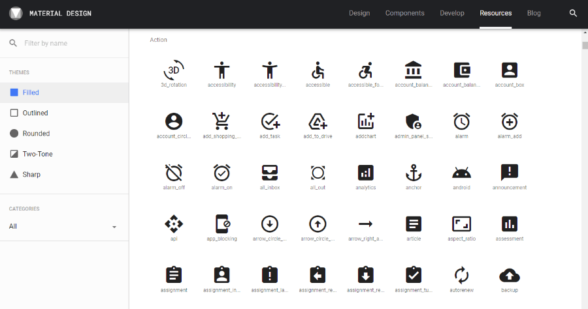This screenshot has height=309, width=588.
Task: Select the account_box icon
Action: click(x=510, y=70)
